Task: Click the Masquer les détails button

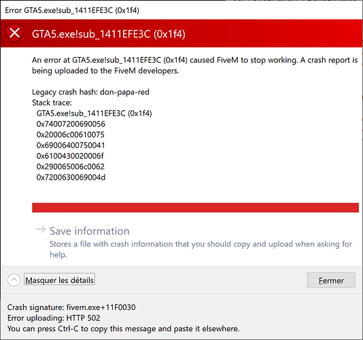Action: click(x=60, y=279)
